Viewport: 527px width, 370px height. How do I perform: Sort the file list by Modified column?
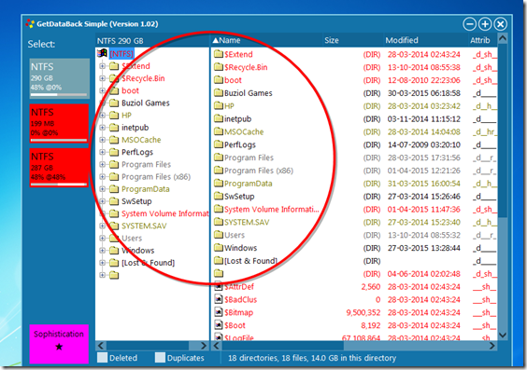[426, 40]
